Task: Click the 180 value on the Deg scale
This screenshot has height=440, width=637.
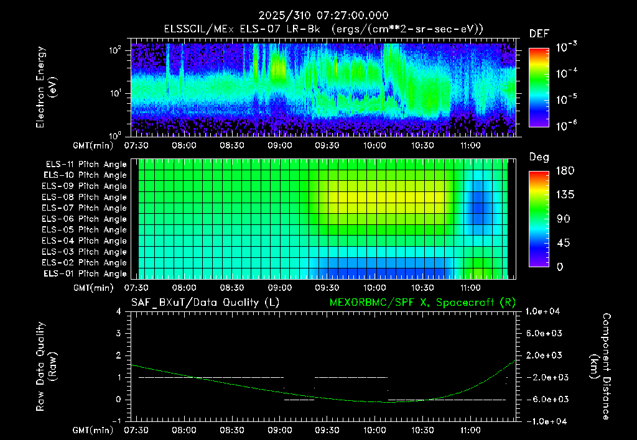Action: tap(565, 171)
